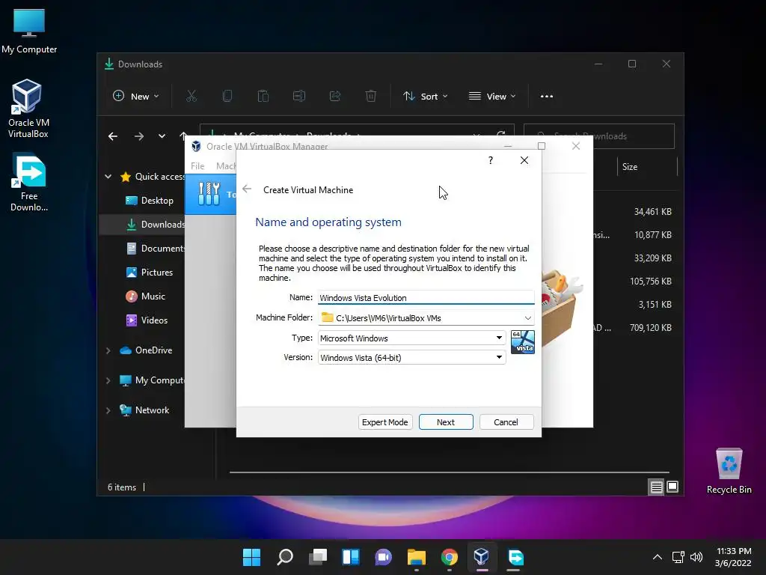
Task: Click the Cut icon in Downloads toolbar
Action: 191,97
